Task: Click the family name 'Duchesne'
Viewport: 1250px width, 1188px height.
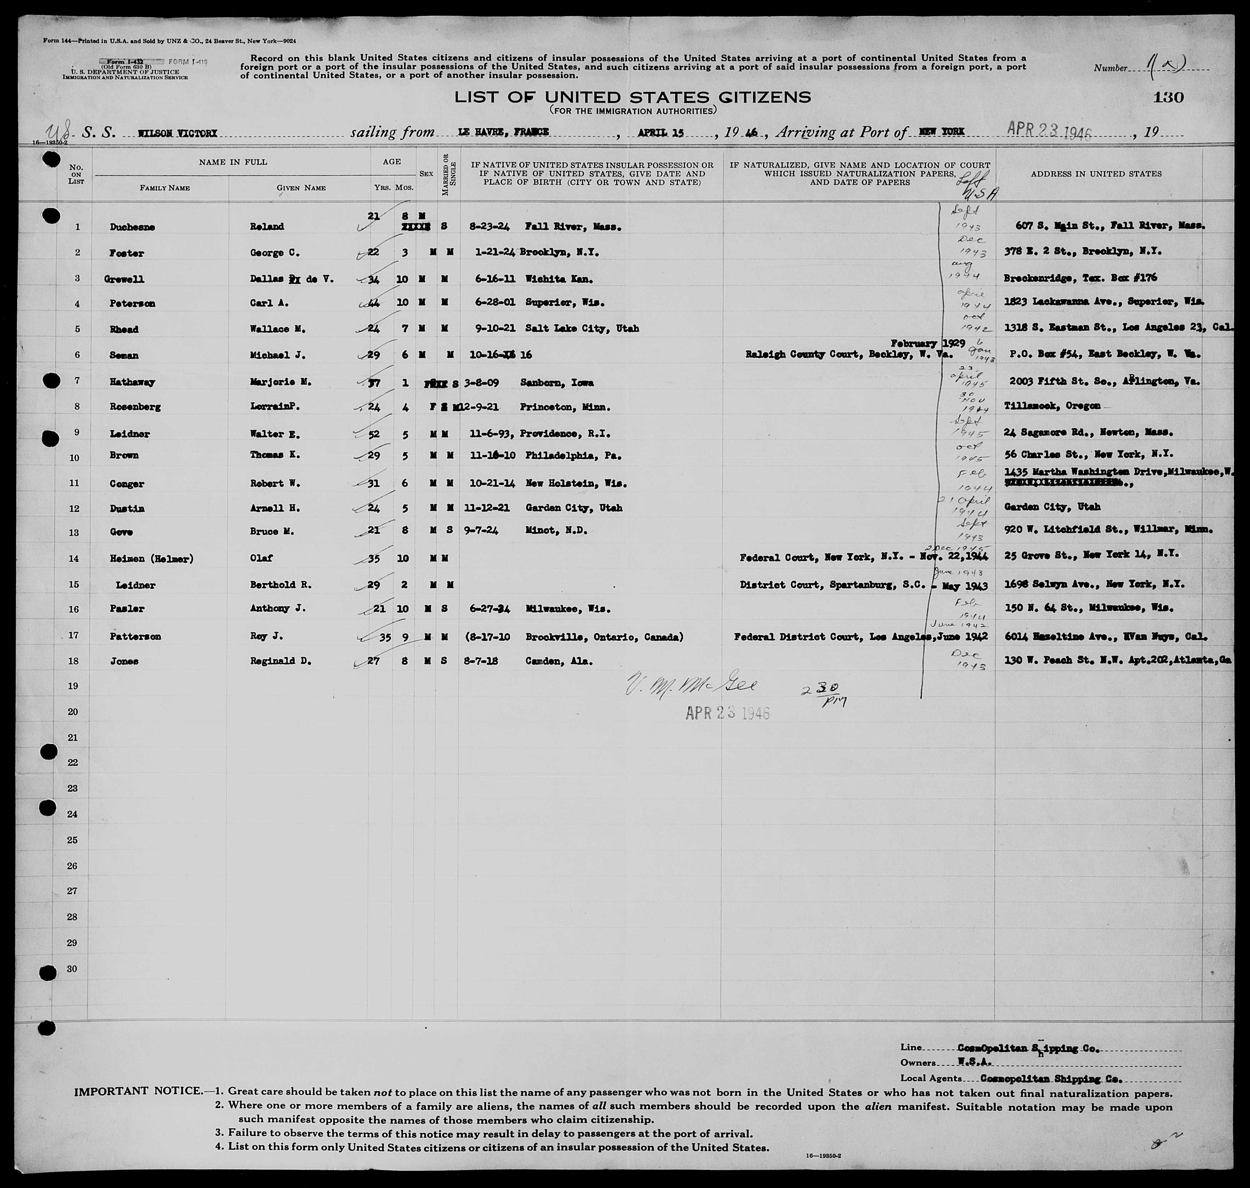Action: coord(132,227)
